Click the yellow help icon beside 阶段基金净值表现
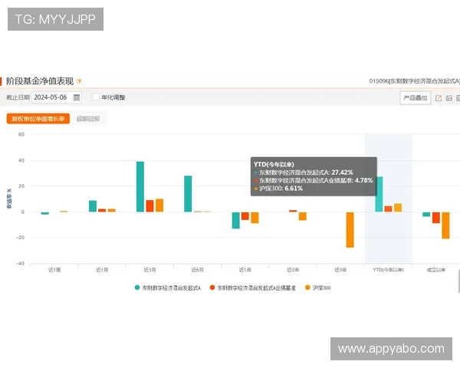 pos(79,81)
